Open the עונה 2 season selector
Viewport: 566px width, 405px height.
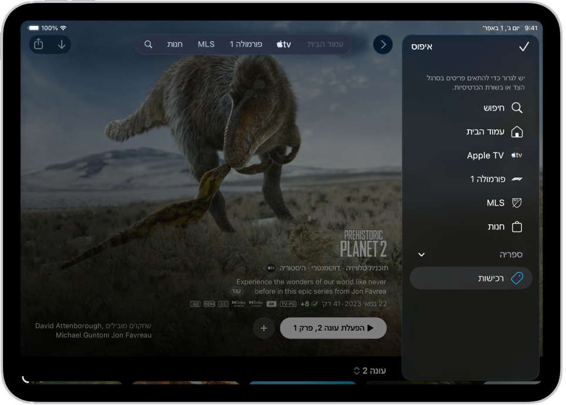[x=370, y=371]
